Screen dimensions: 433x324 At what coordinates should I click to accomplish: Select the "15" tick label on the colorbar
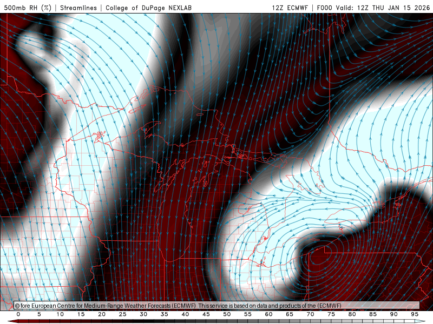(81, 314)
